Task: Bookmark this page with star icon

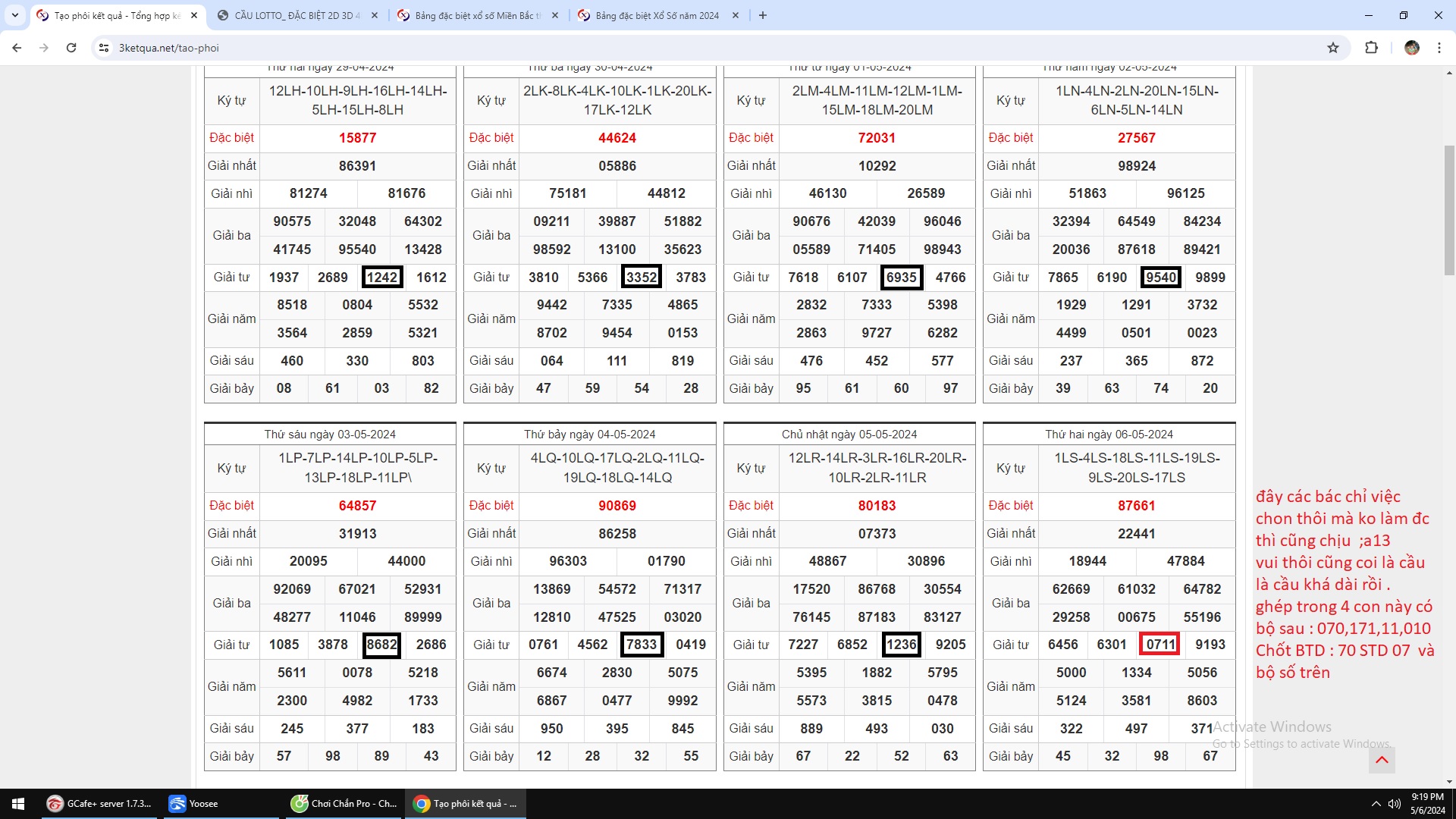Action: coord(1333,48)
